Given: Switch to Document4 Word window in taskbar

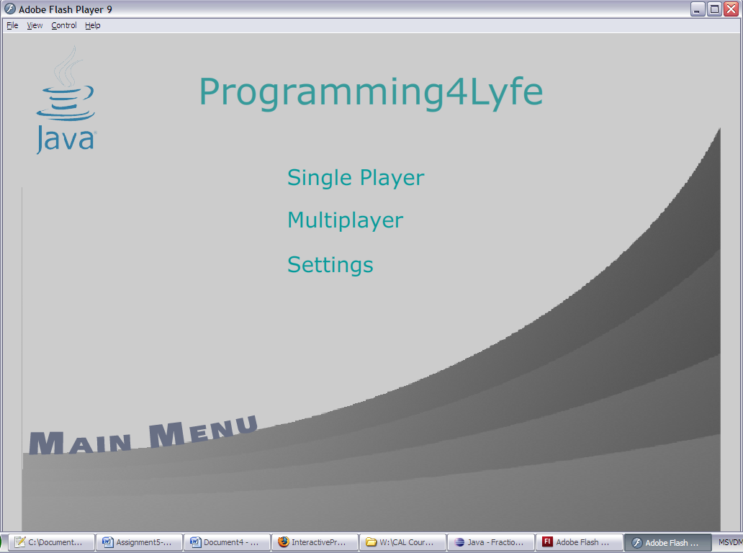Looking at the screenshot, I should pos(227,542).
